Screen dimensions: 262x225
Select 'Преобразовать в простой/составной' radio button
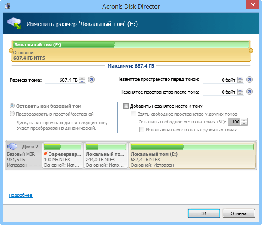[x=12, y=114]
